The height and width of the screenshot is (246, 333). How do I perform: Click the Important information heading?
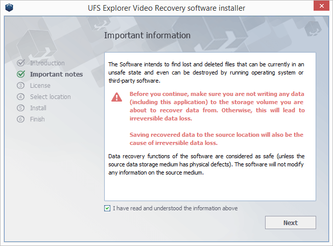147,35
